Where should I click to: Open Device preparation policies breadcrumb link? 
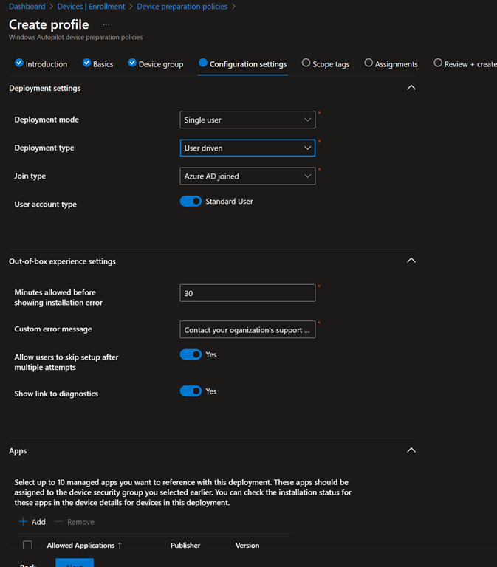pos(182,7)
